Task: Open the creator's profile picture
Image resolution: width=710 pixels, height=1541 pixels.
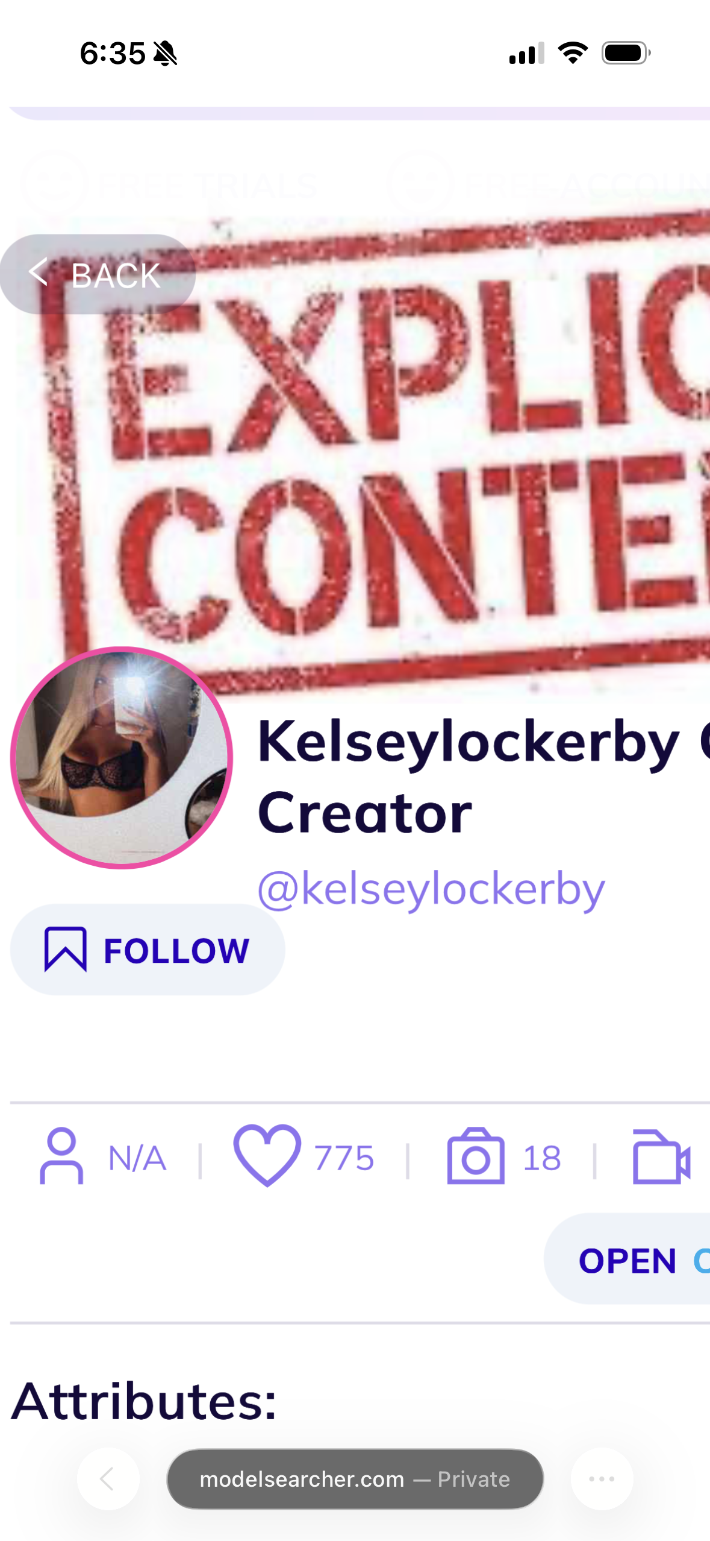Action: (x=122, y=758)
